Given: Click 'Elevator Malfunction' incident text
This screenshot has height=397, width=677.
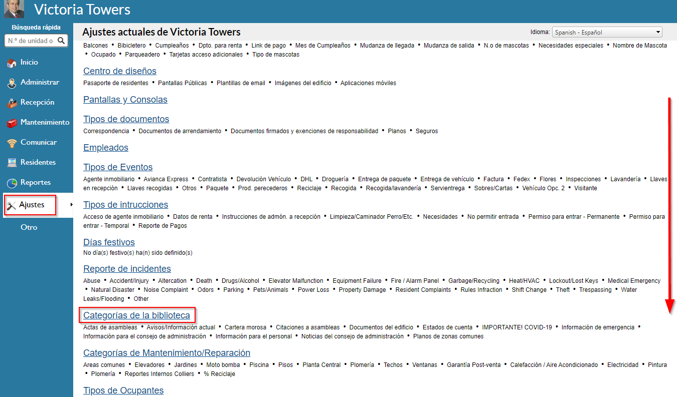Looking at the screenshot, I should click(296, 281).
